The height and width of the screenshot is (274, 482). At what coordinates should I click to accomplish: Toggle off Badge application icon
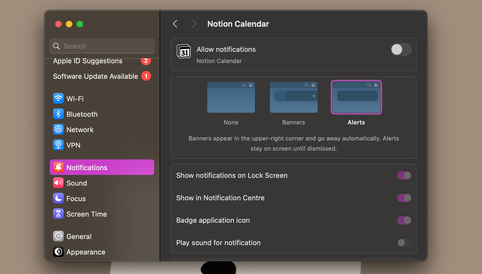point(404,220)
